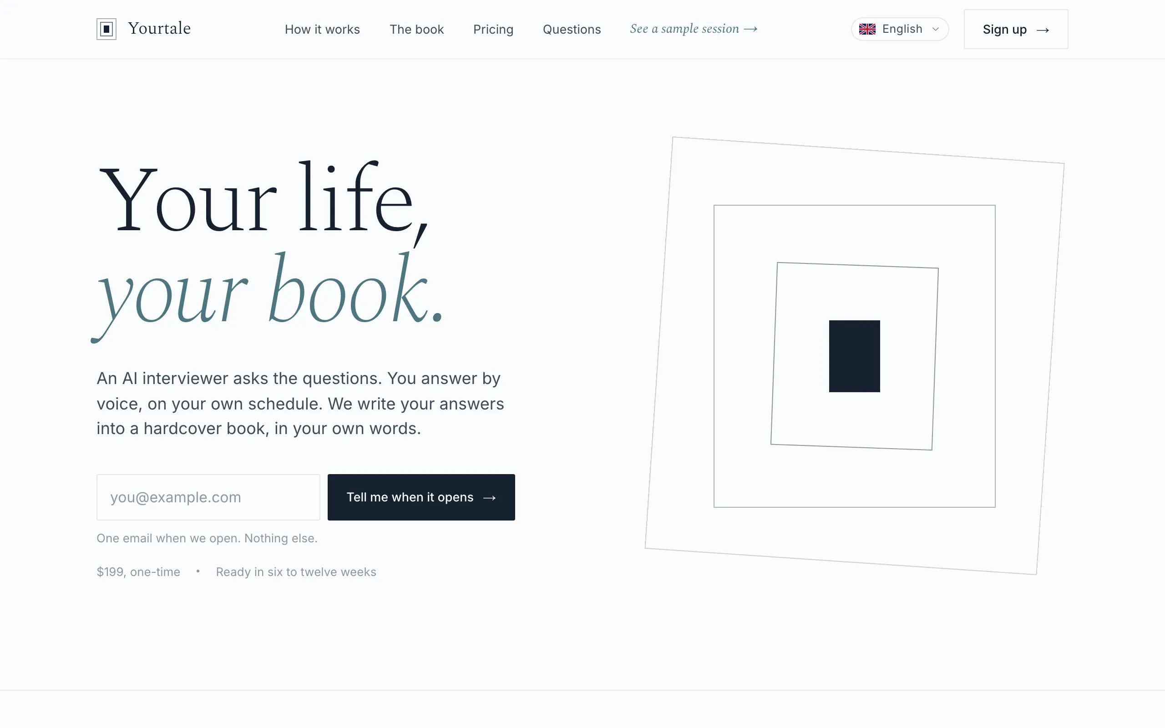Viewport: 1165px width, 728px height.
Task: Click the Sign up button
Action: tap(1016, 30)
